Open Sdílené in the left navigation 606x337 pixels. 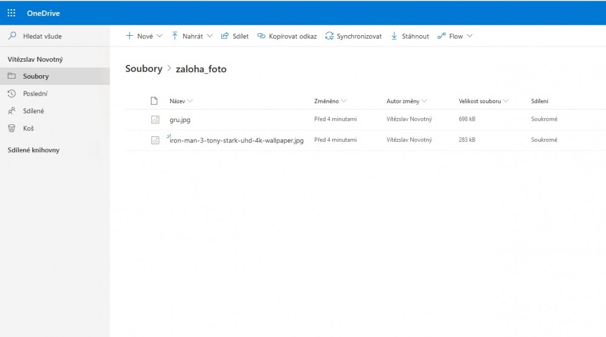click(x=33, y=112)
